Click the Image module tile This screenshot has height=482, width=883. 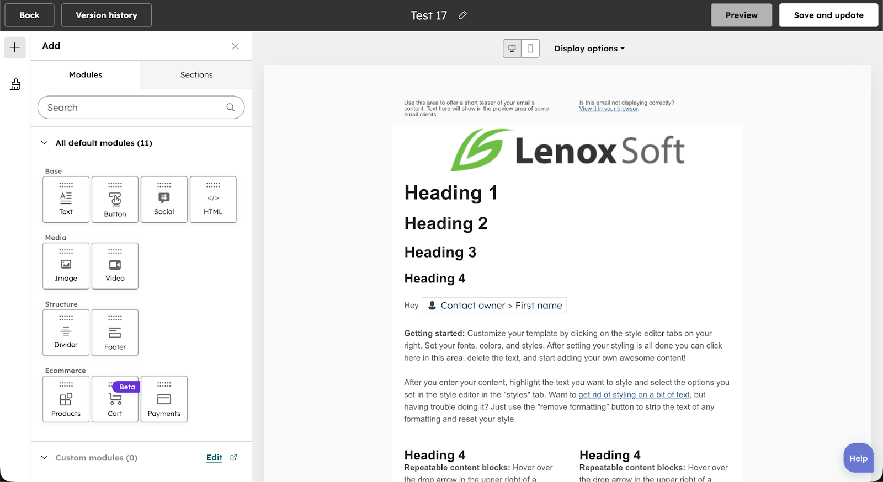tap(66, 266)
